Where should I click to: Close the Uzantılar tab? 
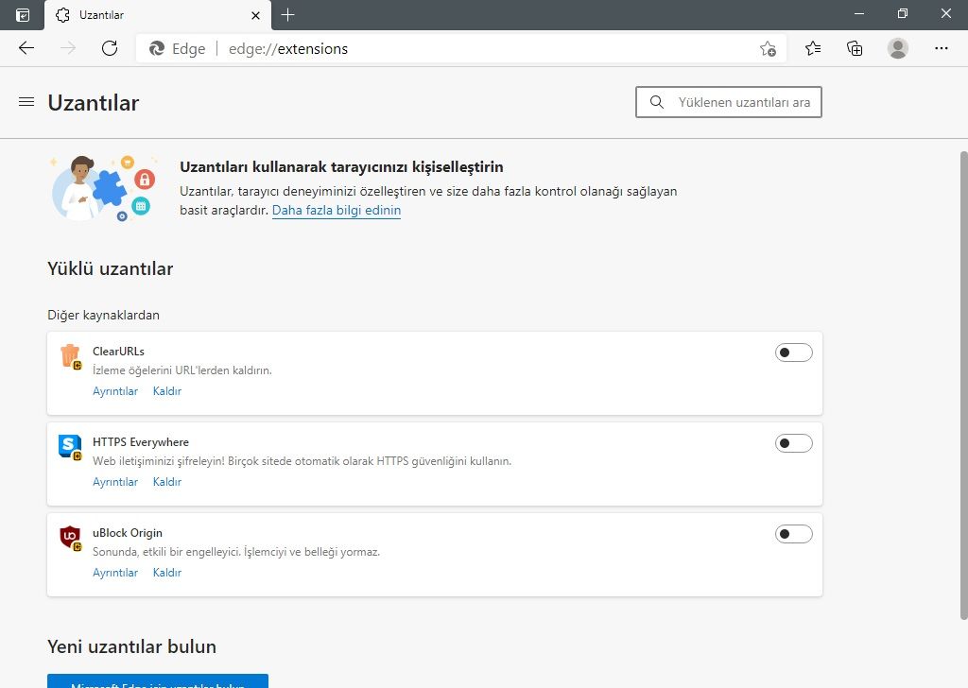point(255,15)
